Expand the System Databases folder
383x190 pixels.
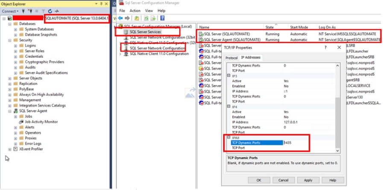[15, 29]
